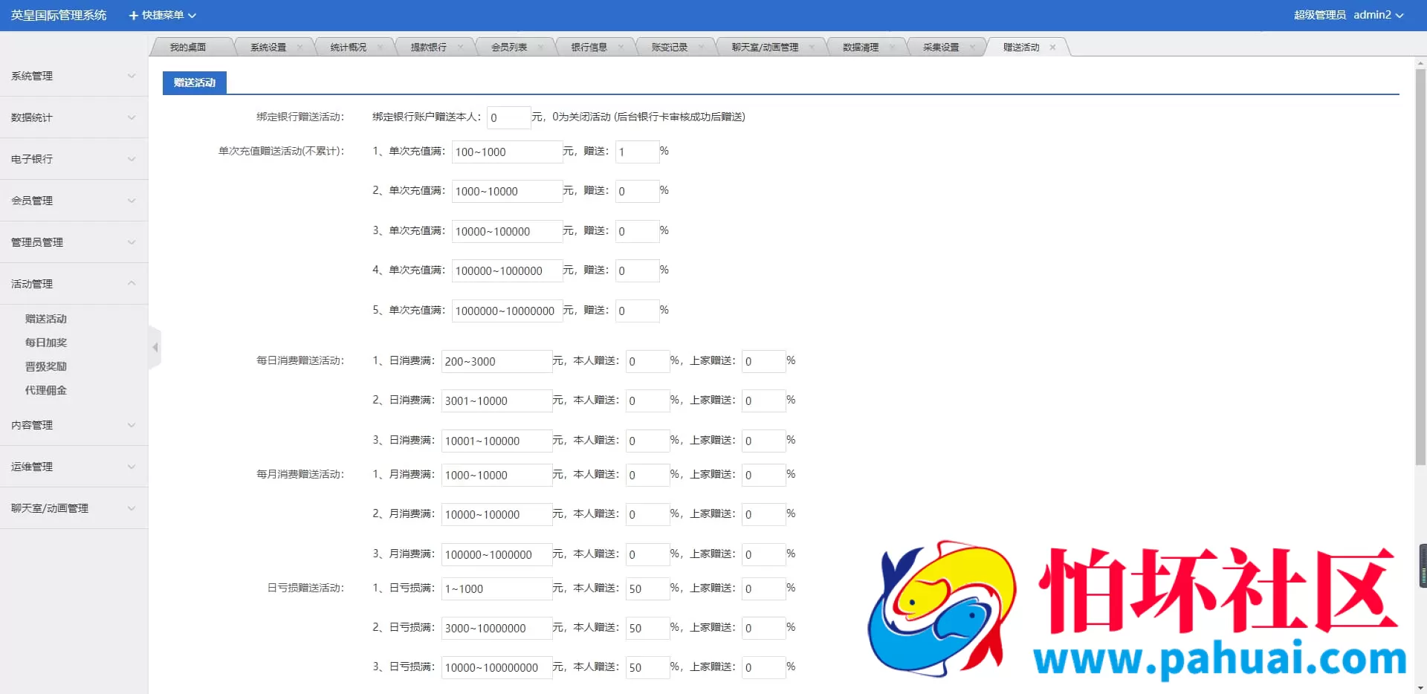Open the 快捷菜单 menu in the top bar

pos(161,15)
